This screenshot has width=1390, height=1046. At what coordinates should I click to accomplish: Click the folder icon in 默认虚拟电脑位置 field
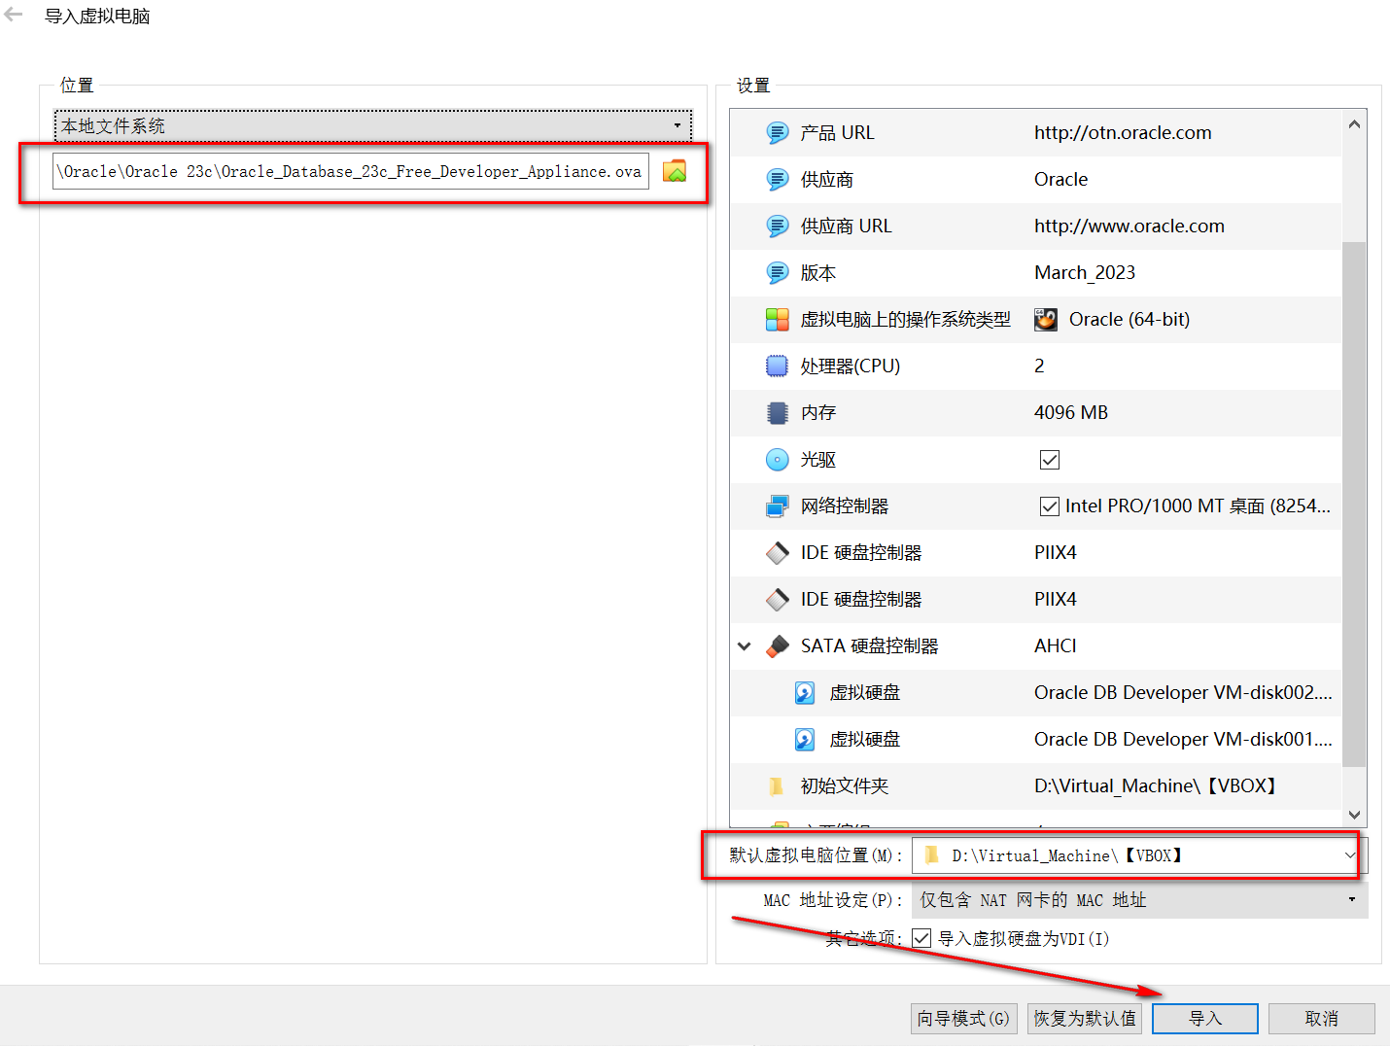click(932, 855)
